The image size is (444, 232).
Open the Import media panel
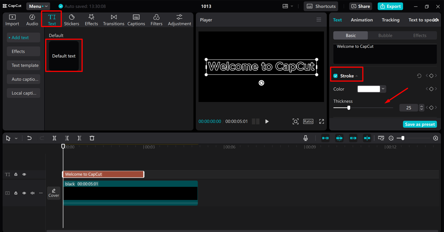pos(12,20)
